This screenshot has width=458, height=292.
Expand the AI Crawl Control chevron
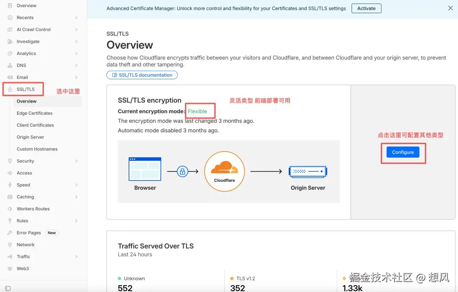pyautogui.click(x=76, y=30)
